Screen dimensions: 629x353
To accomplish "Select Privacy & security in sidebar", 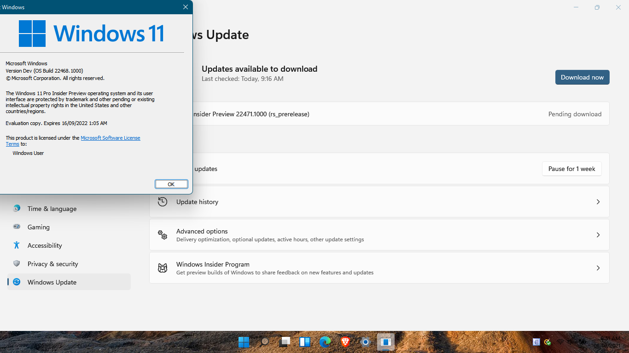I will point(69,264).
